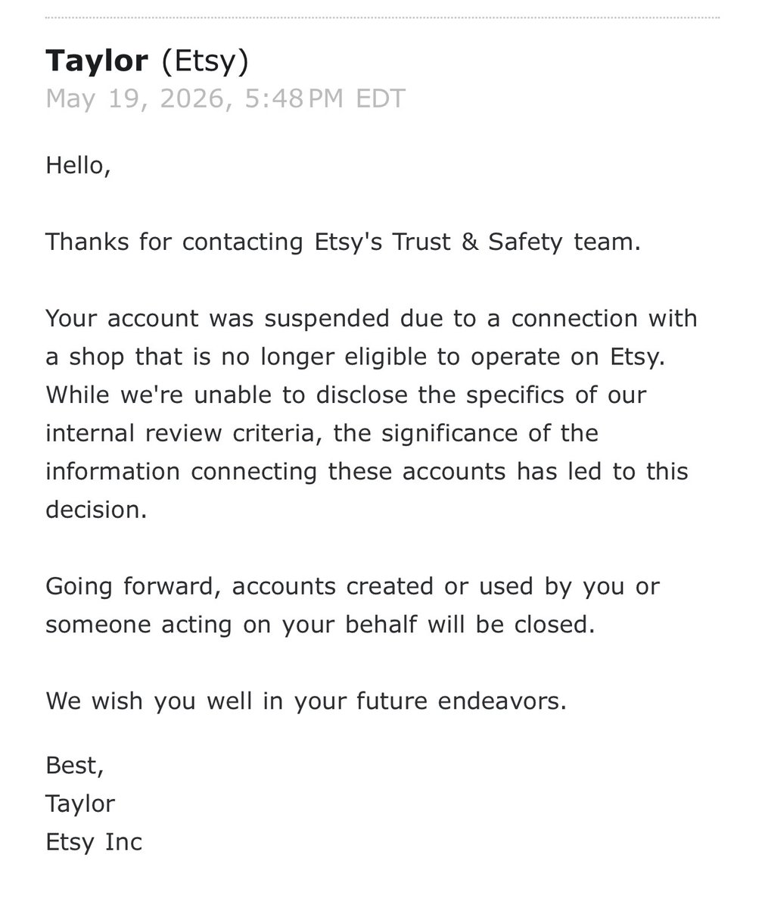Viewport: 765px width, 908px height.
Task: Click the phrase 'information connecting these accounts'
Action: [x=276, y=472]
